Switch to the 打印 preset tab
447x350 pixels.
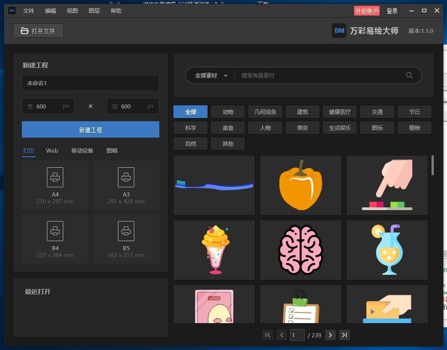(x=29, y=151)
